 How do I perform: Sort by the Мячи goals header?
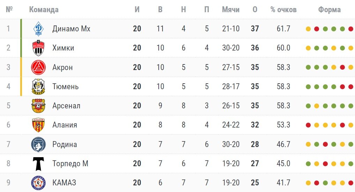coord(231,9)
